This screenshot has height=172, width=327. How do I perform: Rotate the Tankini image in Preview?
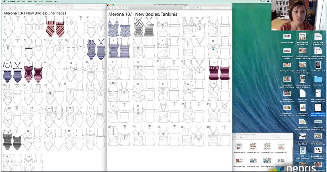[x=192, y=8]
